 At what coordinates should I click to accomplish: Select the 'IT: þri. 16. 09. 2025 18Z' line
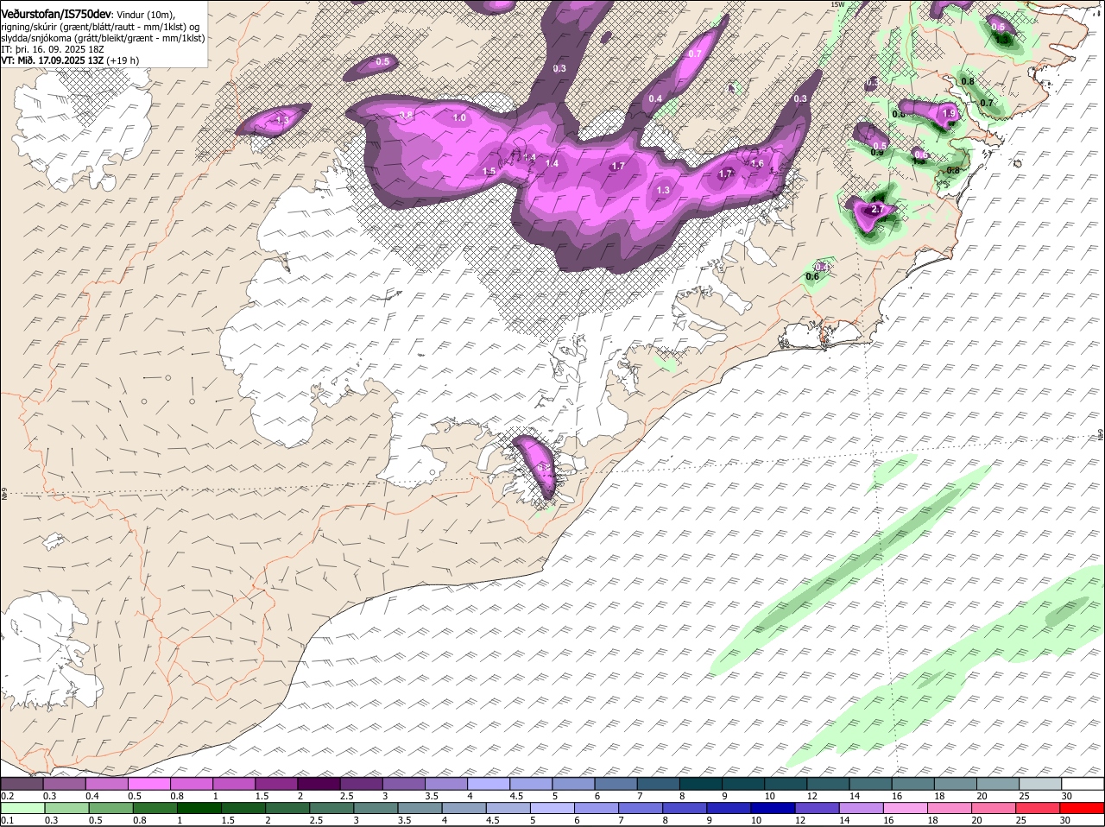pyautogui.click(x=52, y=49)
